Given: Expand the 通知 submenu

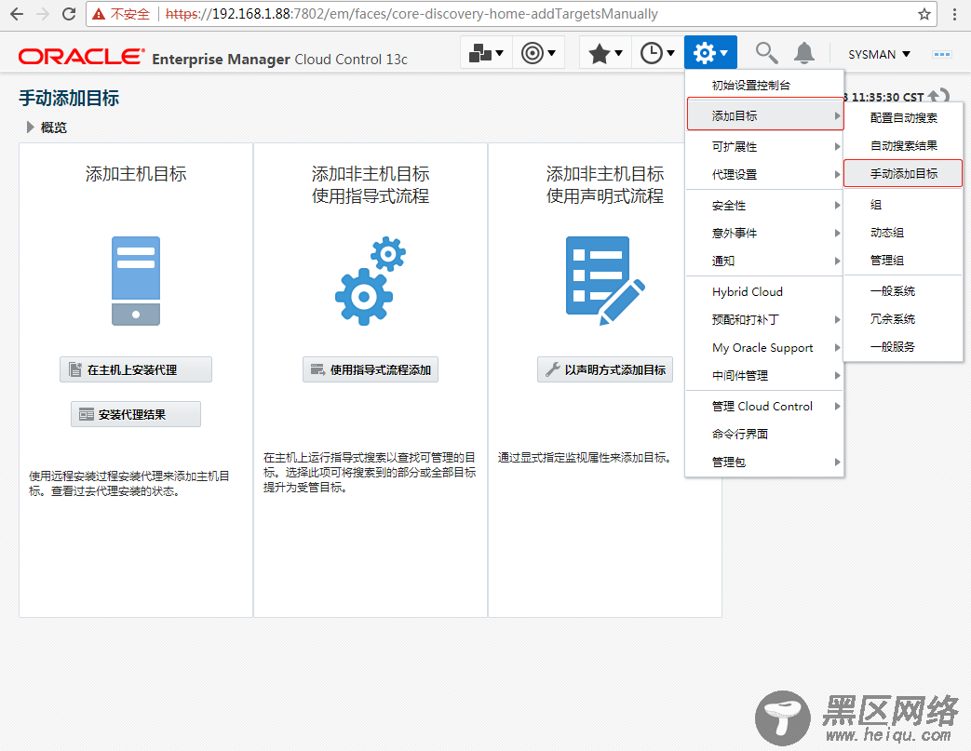Looking at the screenshot, I should [764, 262].
